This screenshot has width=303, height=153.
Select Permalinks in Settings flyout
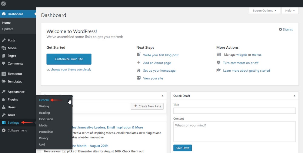click(x=46, y=132)
